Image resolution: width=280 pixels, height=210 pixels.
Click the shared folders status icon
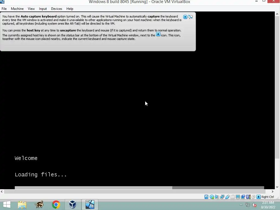[x=232, y=197]
